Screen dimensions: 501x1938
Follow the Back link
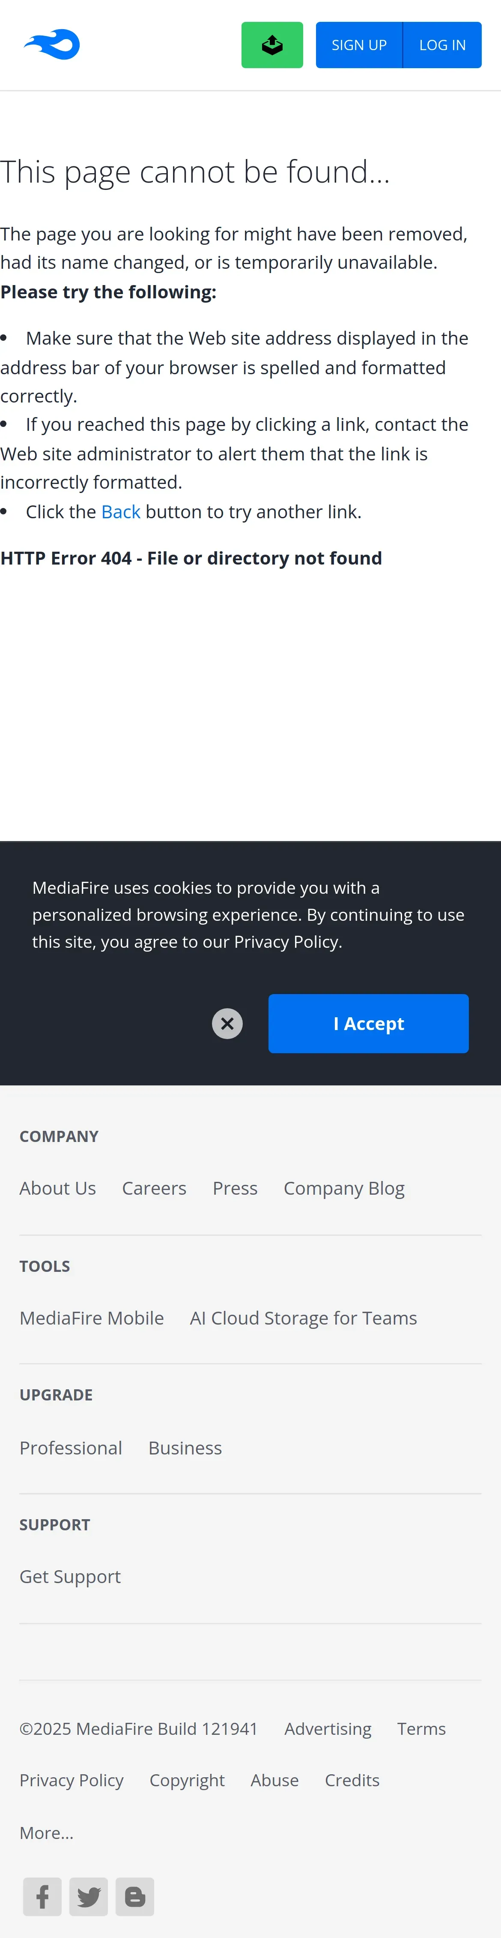121,511
